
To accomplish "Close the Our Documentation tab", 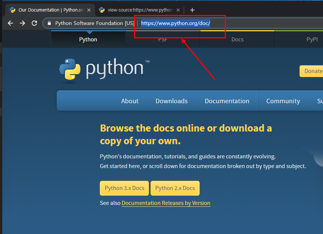I will (x=89, y=10).
